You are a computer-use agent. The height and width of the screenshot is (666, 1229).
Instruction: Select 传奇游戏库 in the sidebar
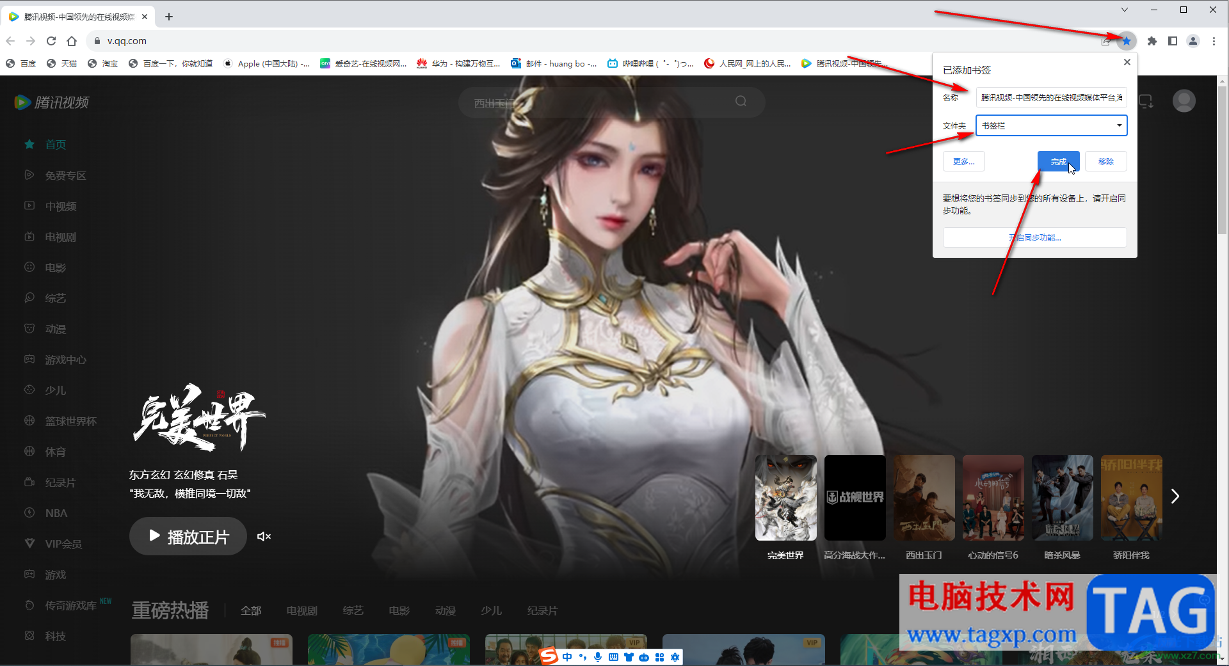point(67,605)
